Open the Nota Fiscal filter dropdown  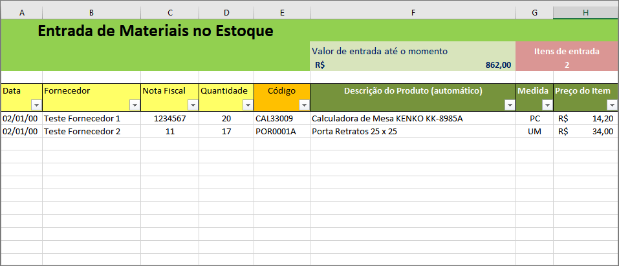point(193,105)
